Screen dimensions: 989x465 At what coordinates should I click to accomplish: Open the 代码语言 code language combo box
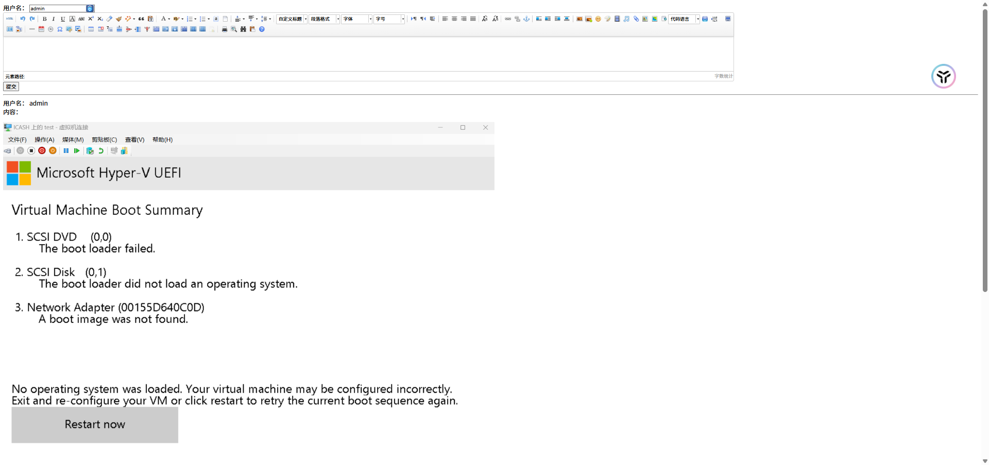click(x=684, y=19)
